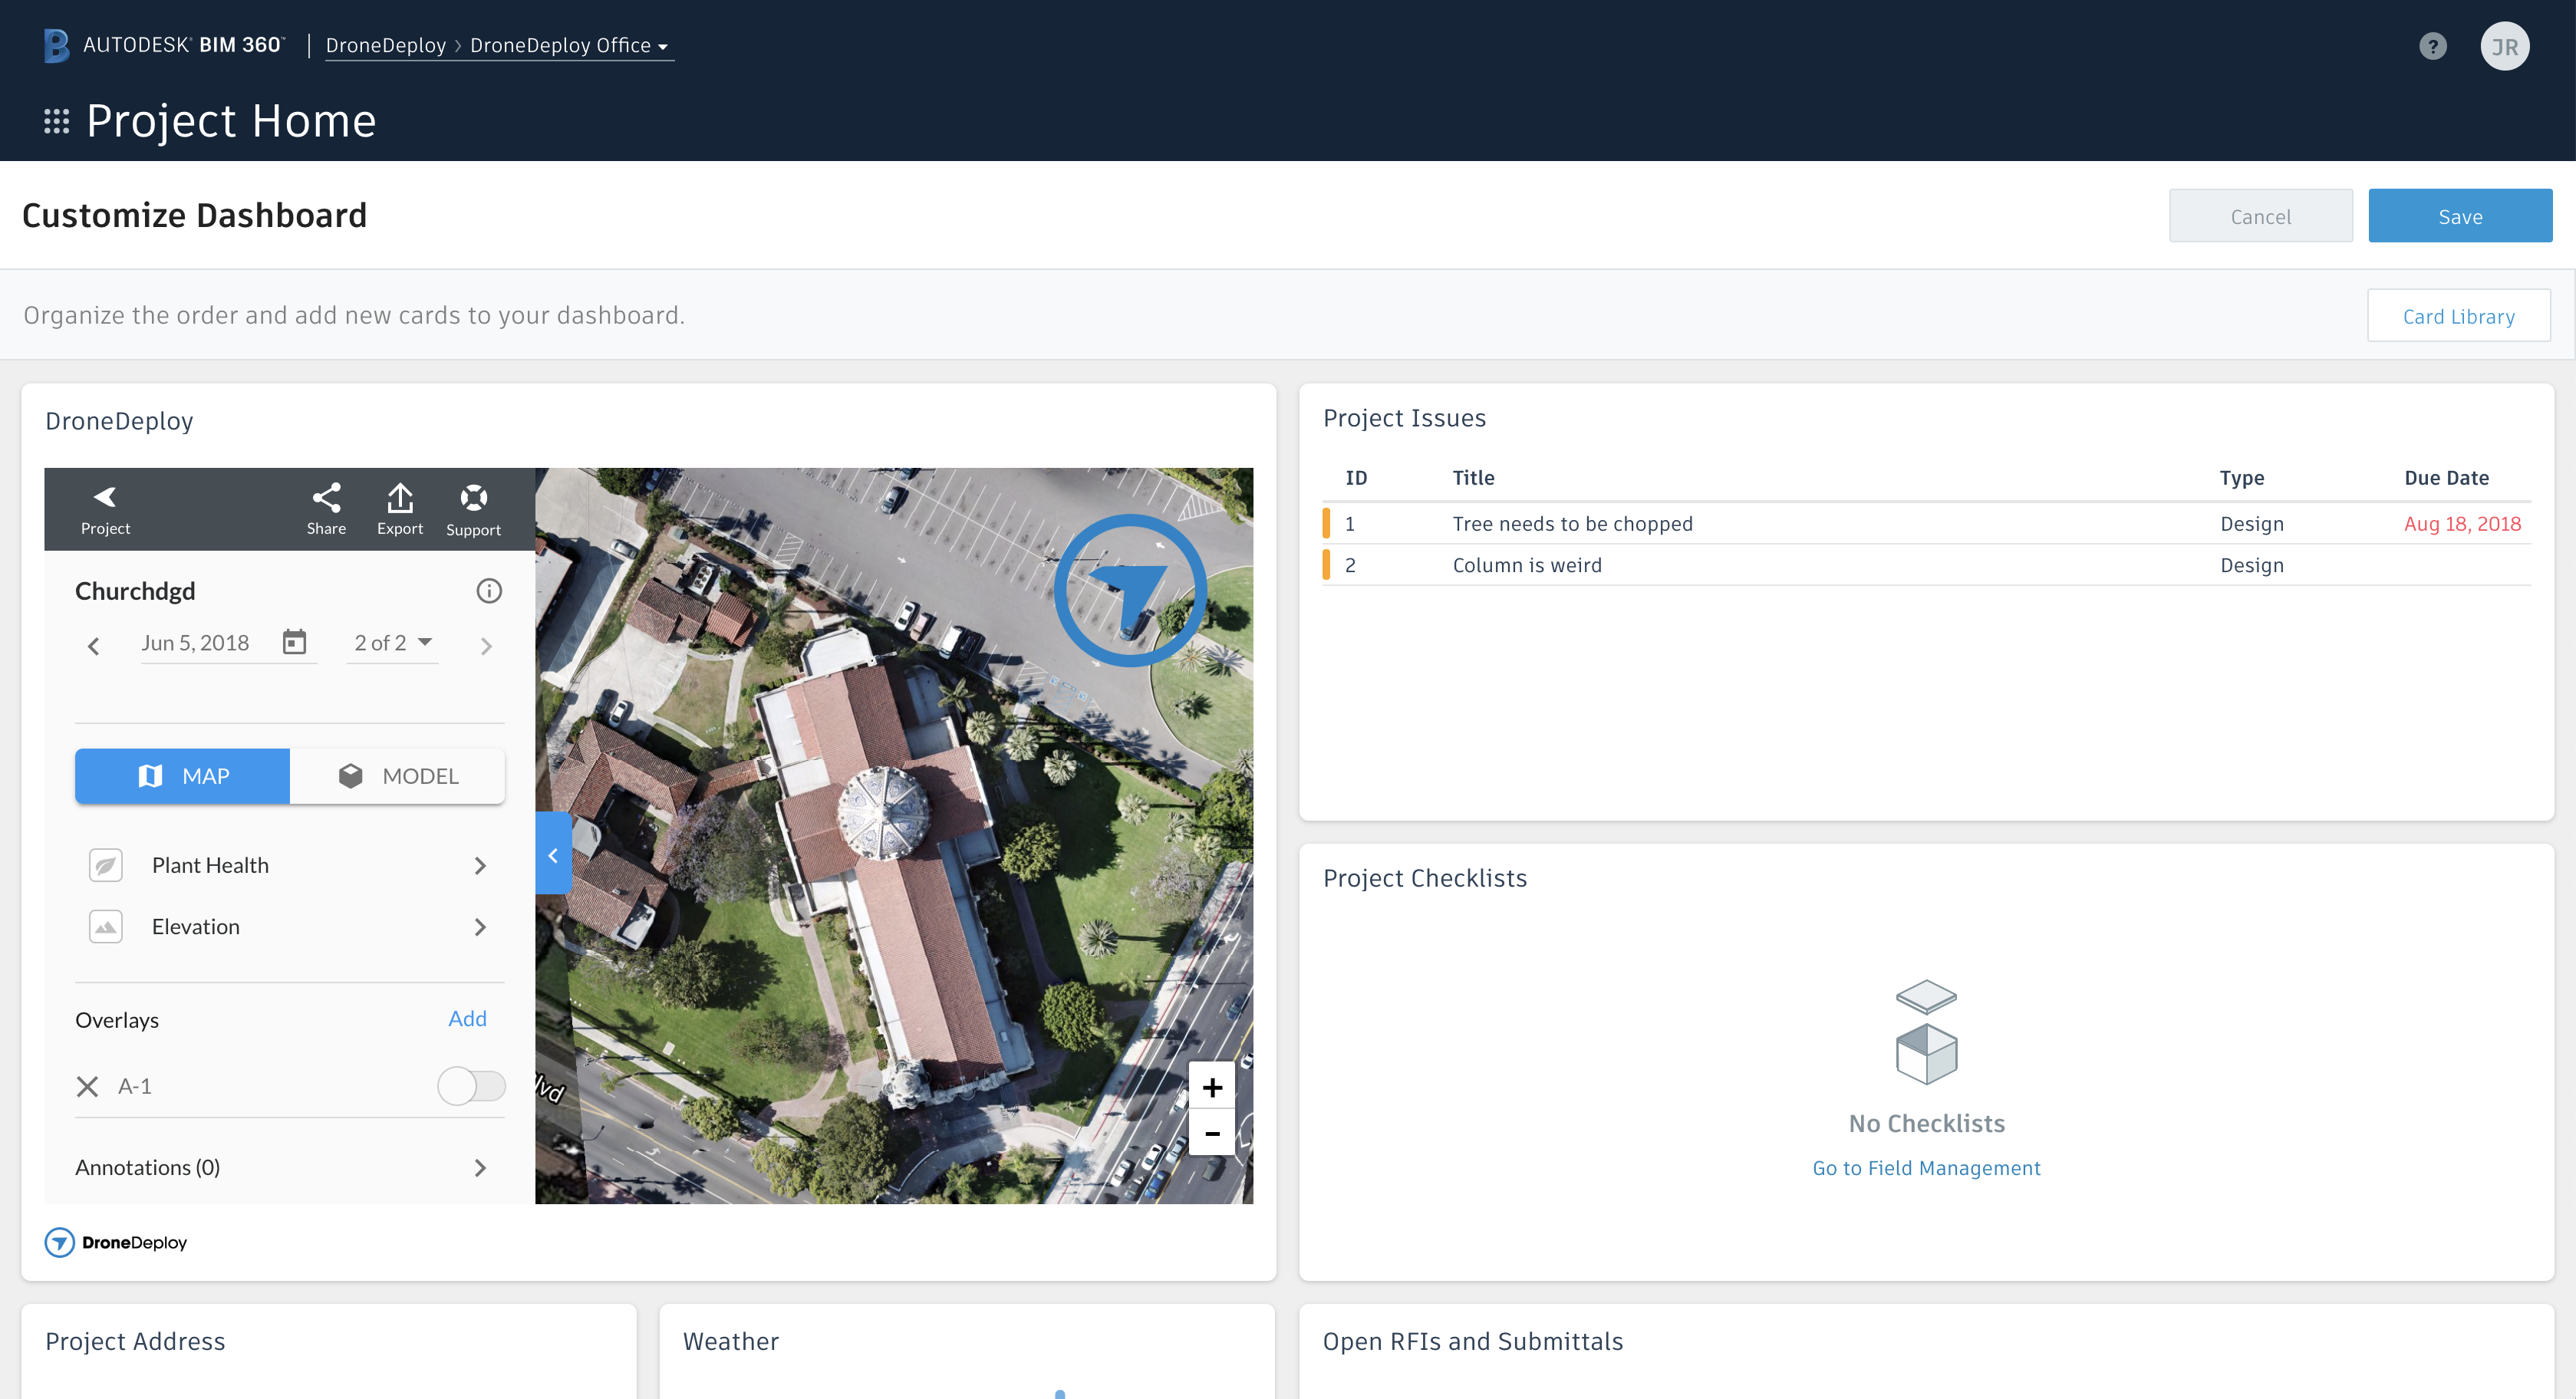Screen dimensions: 2576x1399
Task: Open the DroneDeploy Office project dropdown
Action: coord(569,45)
